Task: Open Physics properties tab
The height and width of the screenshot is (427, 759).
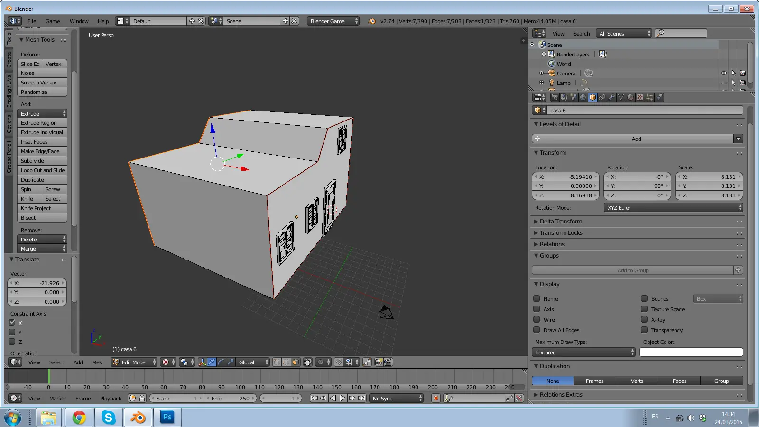Action: (x=659, y=97)
